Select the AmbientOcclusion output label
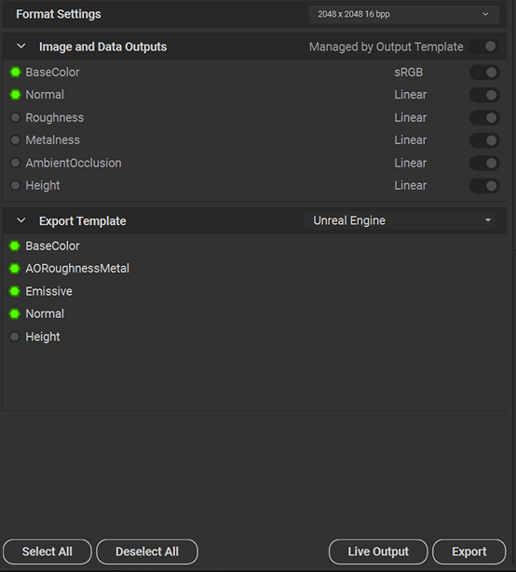This screenshot has width=516, height=572. (74, 163)
